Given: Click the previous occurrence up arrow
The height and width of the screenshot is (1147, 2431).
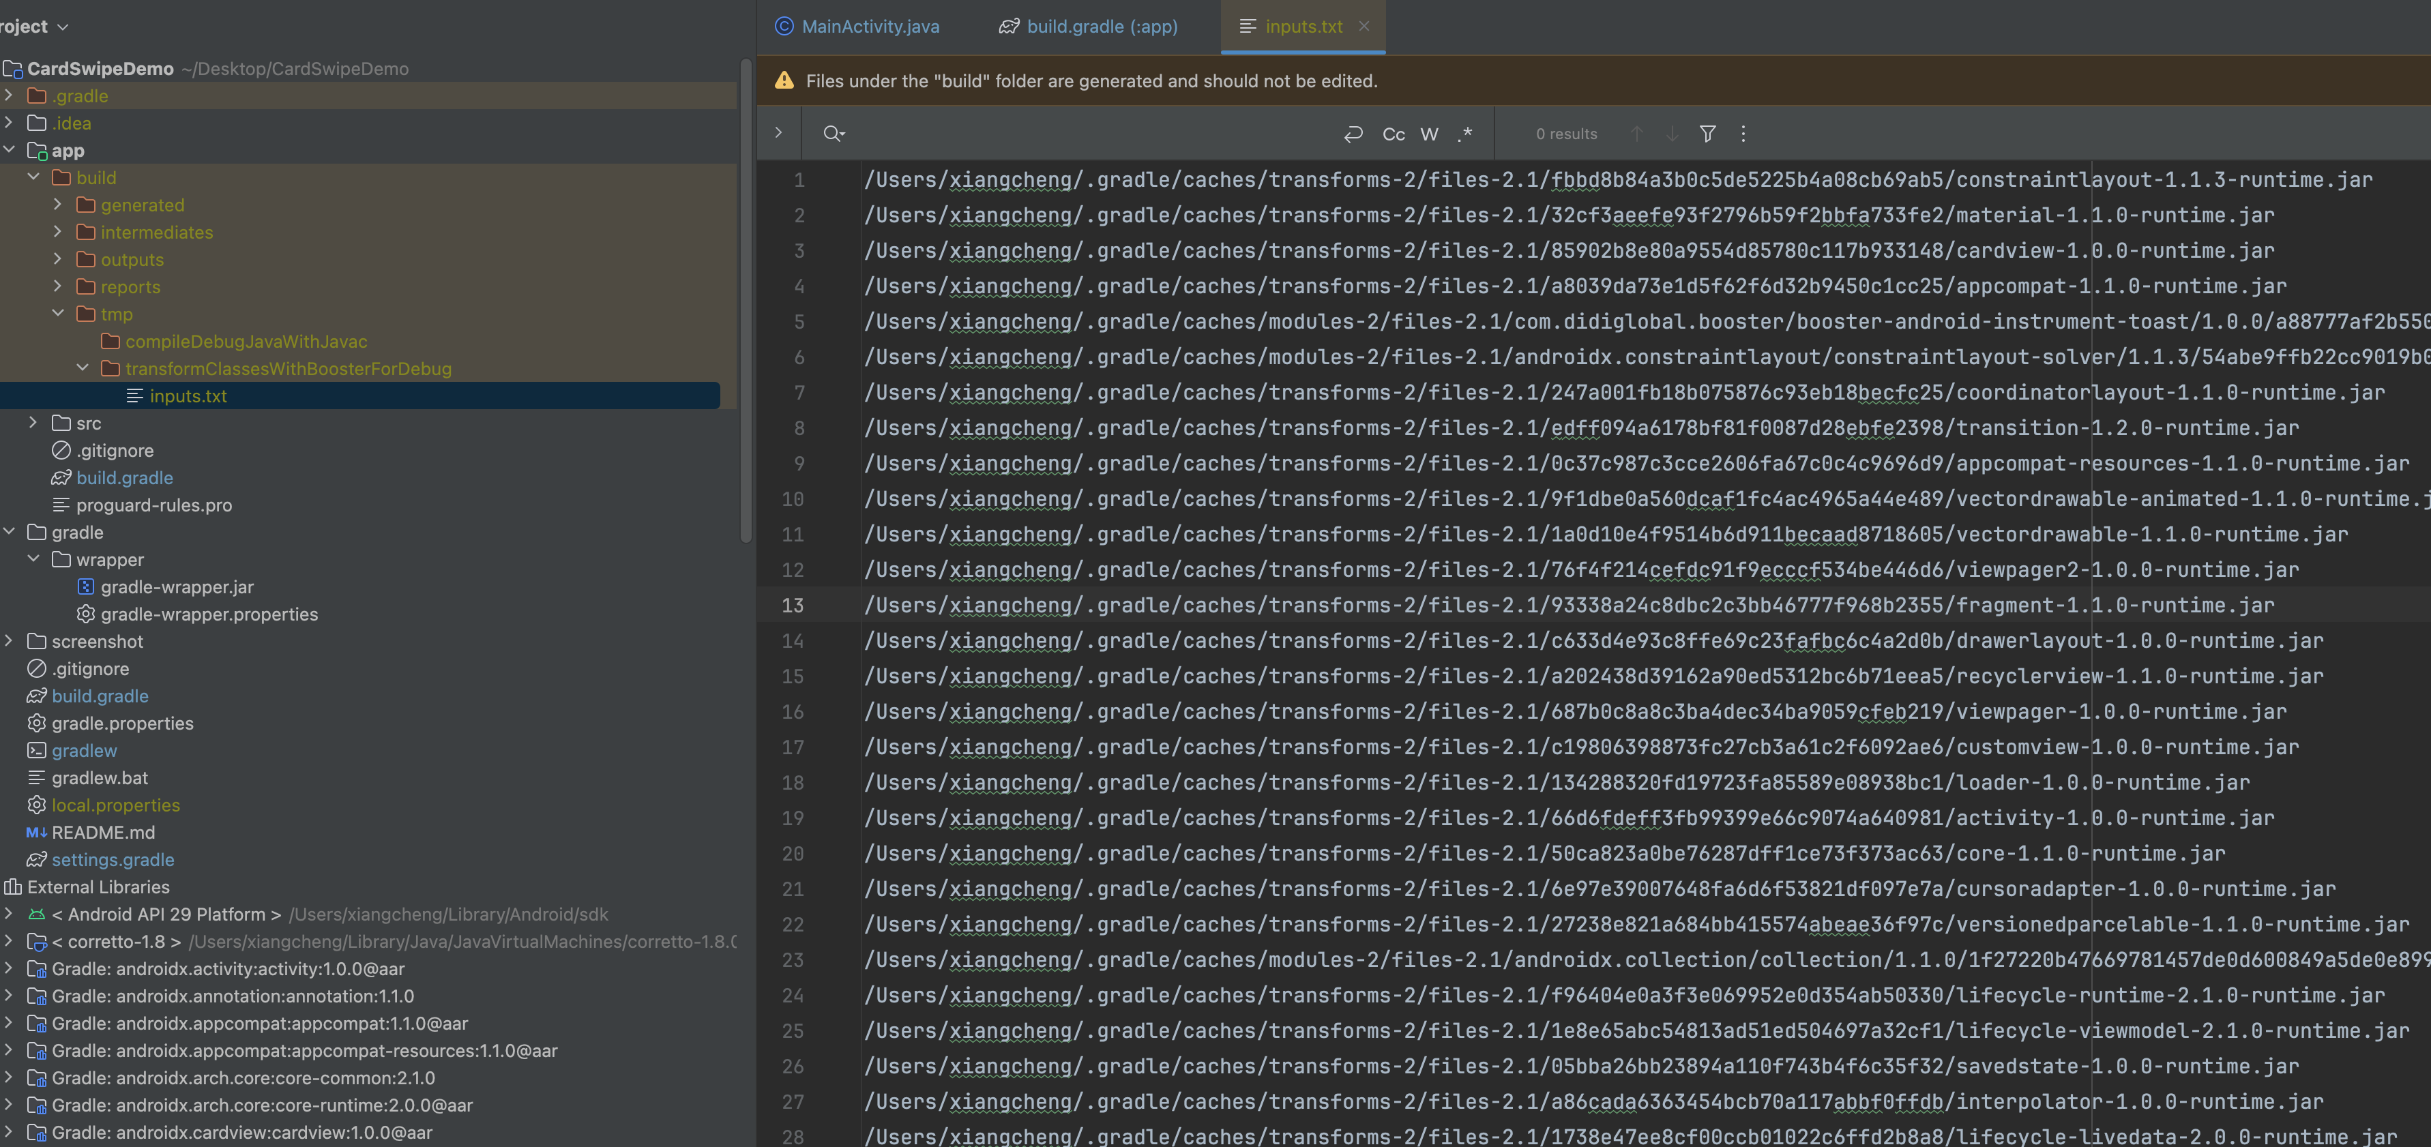Looking at the screenshot, I should click(1636, 134).
